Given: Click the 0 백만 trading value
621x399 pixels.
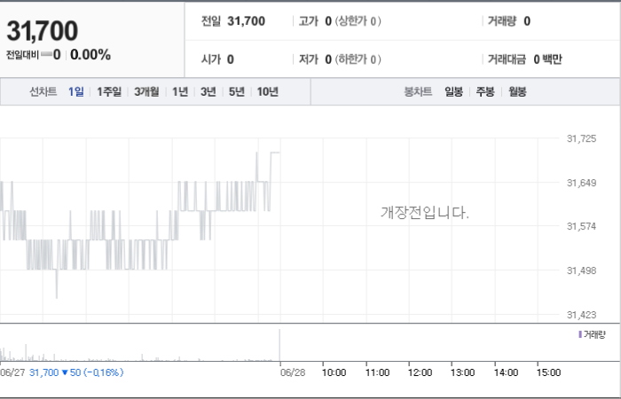Looking at the screenshot, I should pos(547,59).
